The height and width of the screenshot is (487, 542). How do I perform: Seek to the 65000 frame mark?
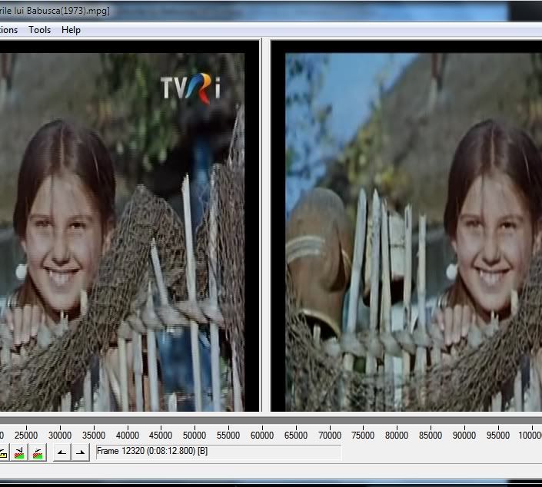coord(296,435)
